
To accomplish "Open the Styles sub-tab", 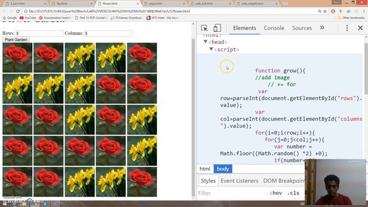I will point(208,181).
